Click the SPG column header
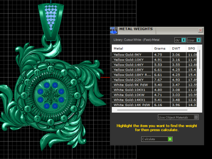This screenshot has width=212, height=159. click(x=192, y=49)
